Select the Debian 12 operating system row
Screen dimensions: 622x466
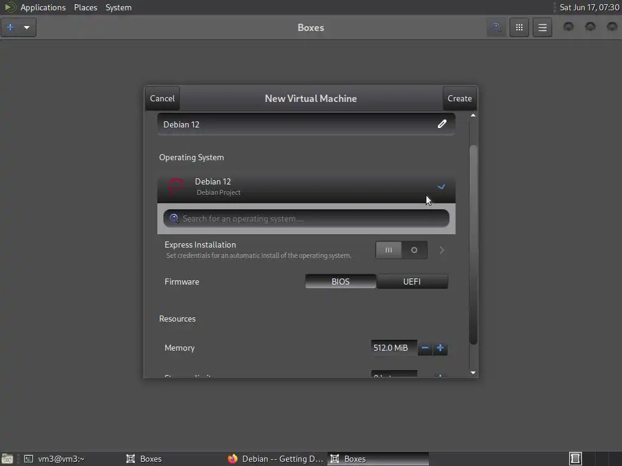[306, 187]
